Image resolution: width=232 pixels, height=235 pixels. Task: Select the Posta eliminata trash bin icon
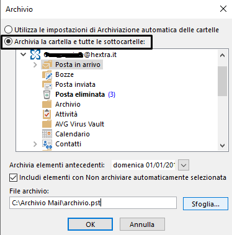(x=47, y=94)
